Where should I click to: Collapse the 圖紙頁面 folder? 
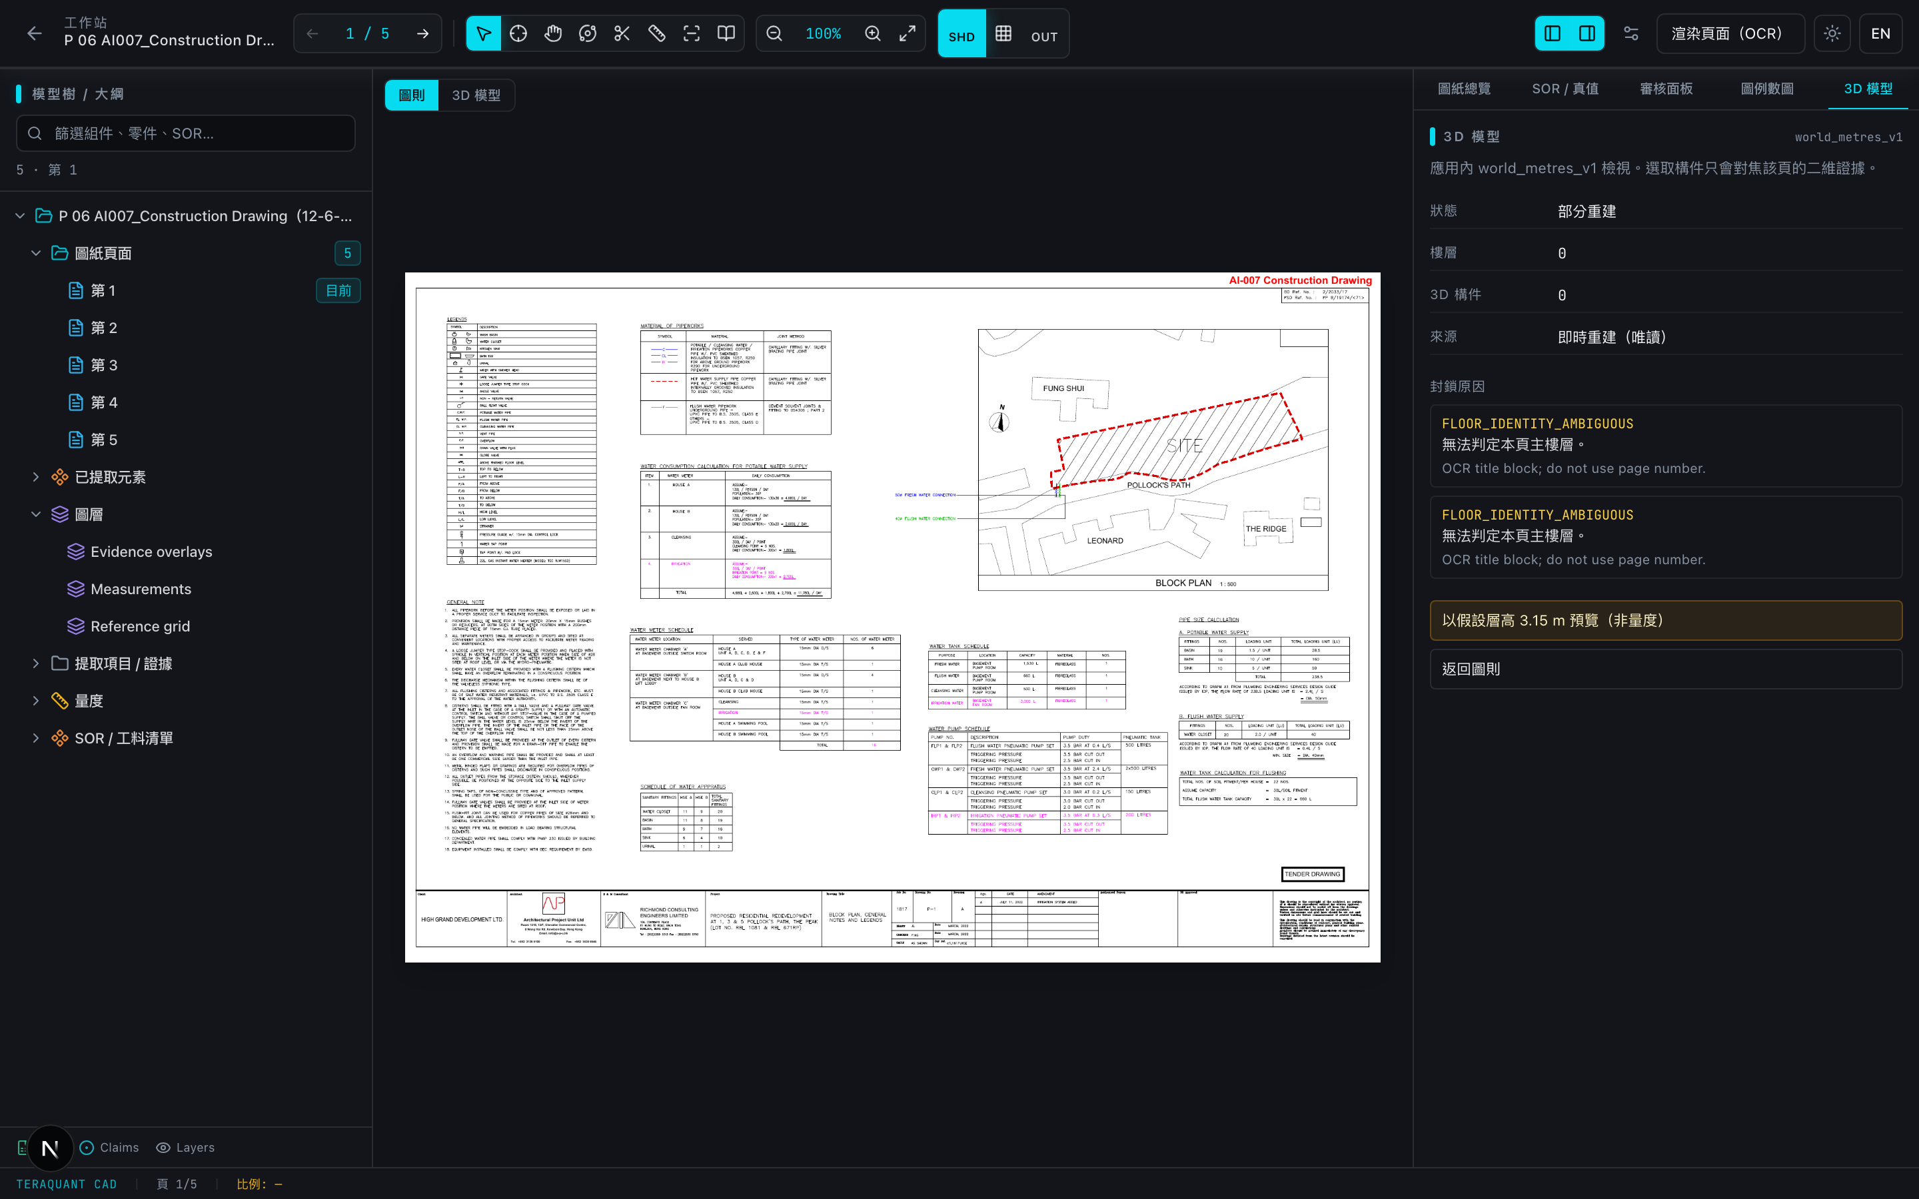pos(36,253)
